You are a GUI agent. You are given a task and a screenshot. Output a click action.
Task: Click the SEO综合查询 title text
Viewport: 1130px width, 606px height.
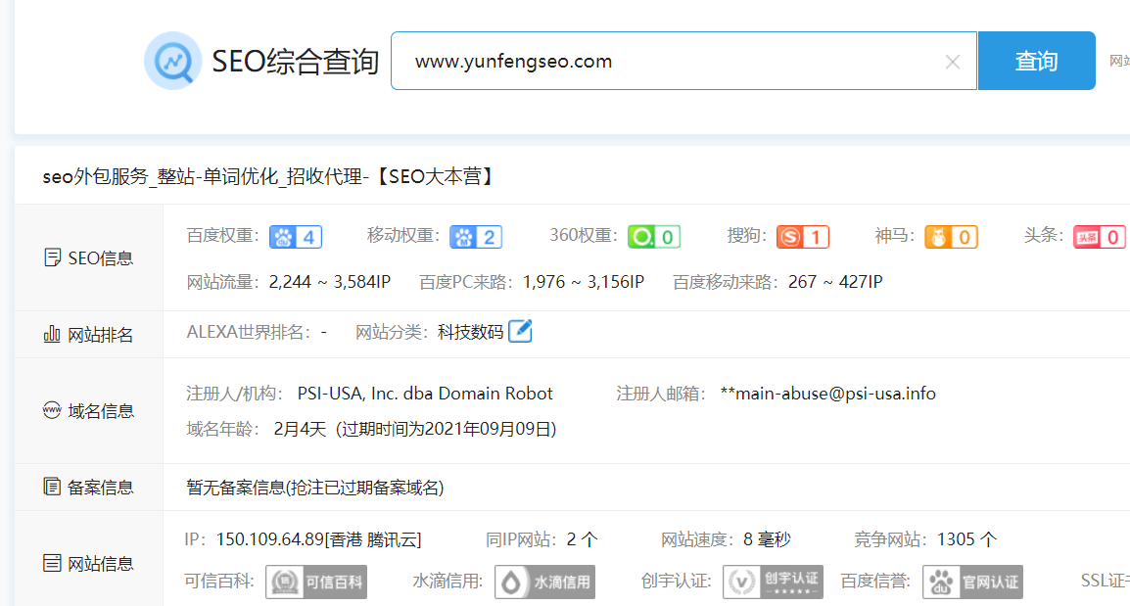pos(295,62)
